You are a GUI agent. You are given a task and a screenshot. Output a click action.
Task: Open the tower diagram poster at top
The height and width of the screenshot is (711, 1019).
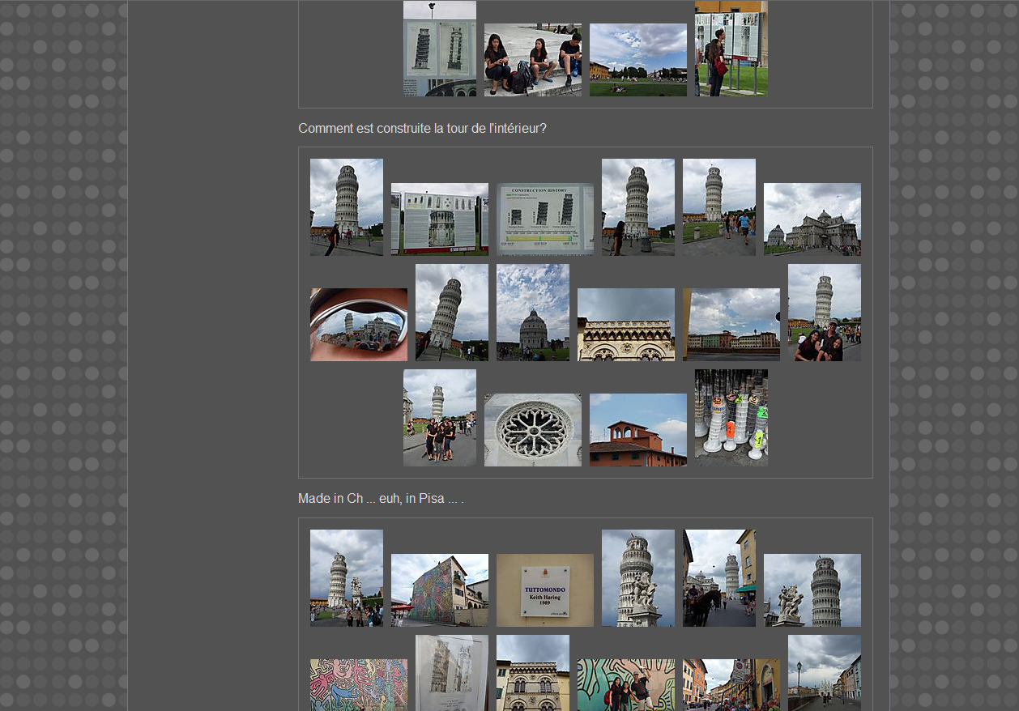[439, 49]
